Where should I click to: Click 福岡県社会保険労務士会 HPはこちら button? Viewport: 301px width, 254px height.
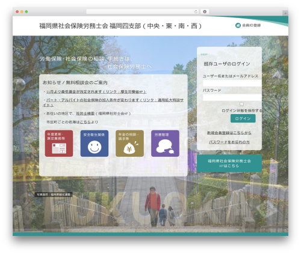[229, 163]
